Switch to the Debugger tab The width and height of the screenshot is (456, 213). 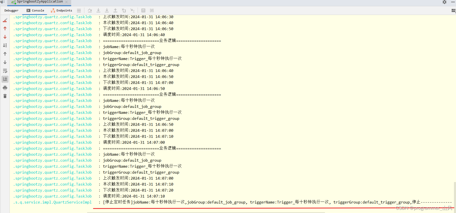click(x=11, y=10)
